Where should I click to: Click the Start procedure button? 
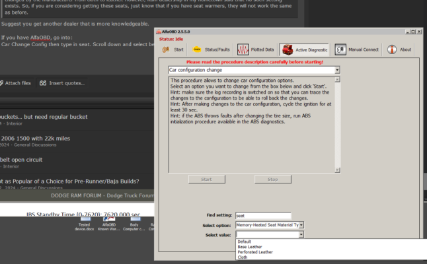coord(207,179)
